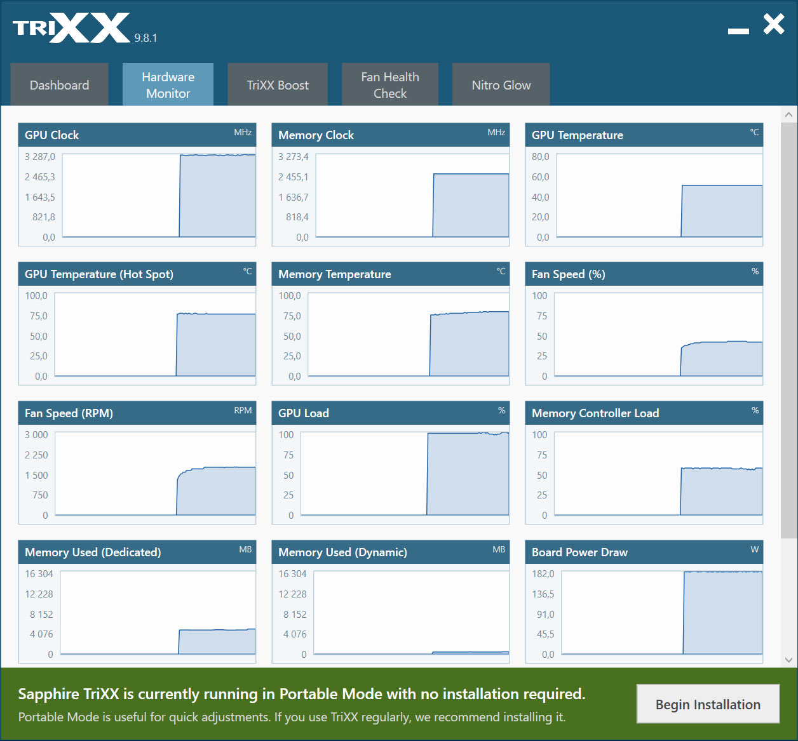Click the Board Power Draw graph

(661, 613)
